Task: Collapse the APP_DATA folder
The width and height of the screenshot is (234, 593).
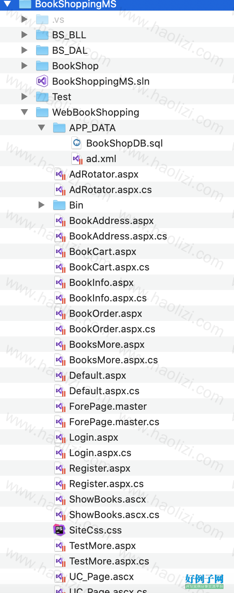Action: coord(41,127)
